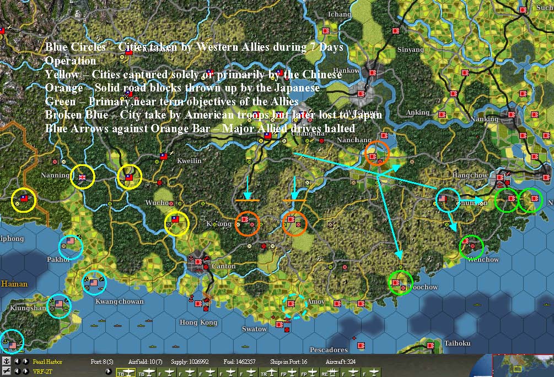The image size is (554, 377).
Task: Click the Fuel: 1462357 readout
Action: tap(240, 362)
